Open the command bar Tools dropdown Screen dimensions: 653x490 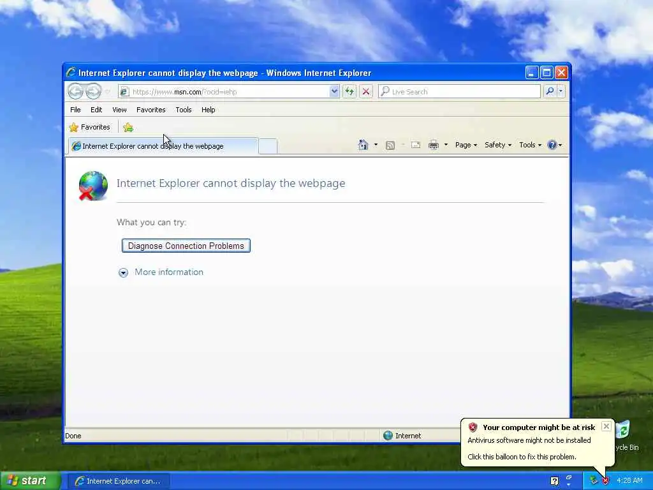(x=530, y=145)
